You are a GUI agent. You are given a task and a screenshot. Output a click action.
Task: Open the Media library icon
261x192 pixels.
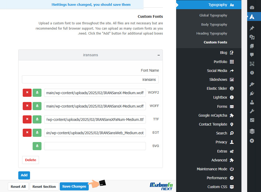point(252,37)
